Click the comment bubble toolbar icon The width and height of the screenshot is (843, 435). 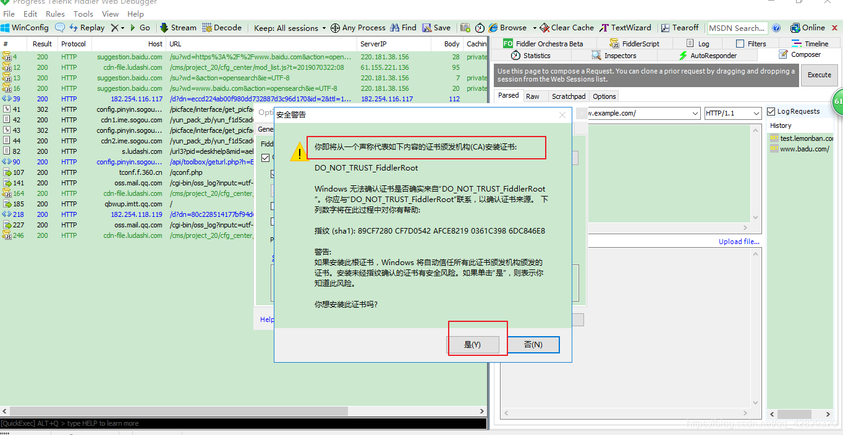coord(60,28)
